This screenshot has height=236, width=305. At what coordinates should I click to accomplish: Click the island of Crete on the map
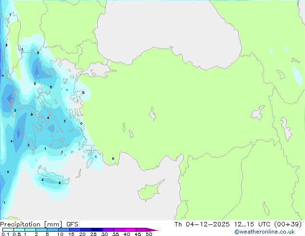pyautogui.click(x=52, y=177)
